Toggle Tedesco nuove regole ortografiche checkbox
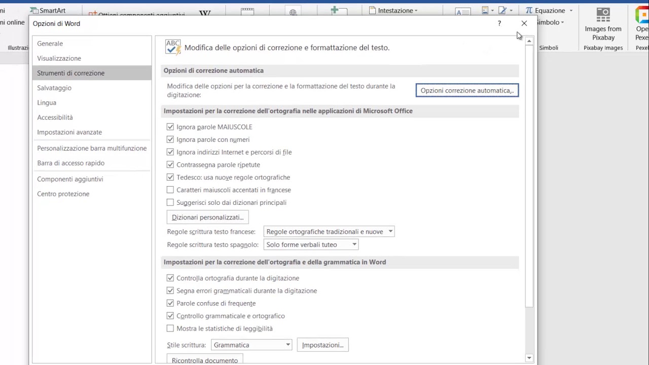The height and width of the screenshot is (365, 649). point(170,177)
